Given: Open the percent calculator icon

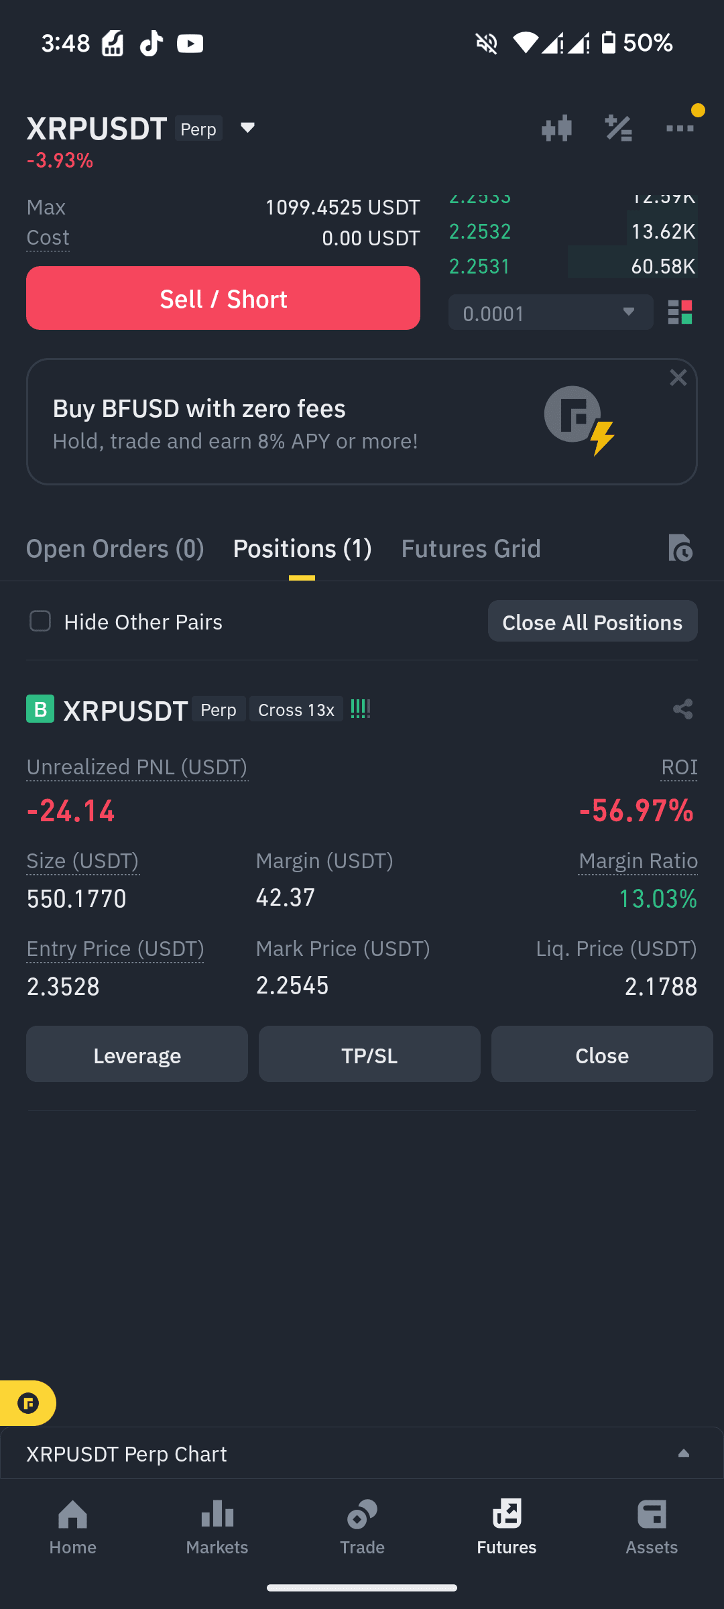Looking at the screenshot, I should (618, 128).
